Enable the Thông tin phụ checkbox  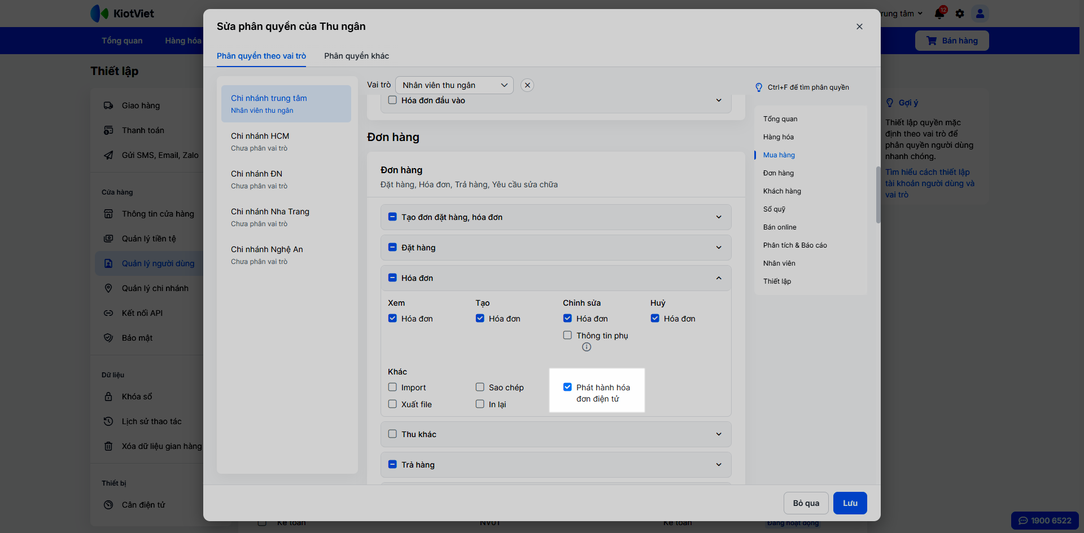point(567,335)
